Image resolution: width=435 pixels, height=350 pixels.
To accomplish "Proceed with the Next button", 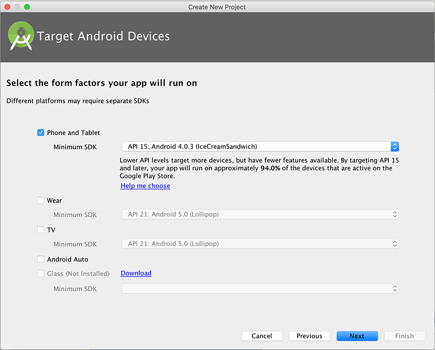I will click(357, 336).
